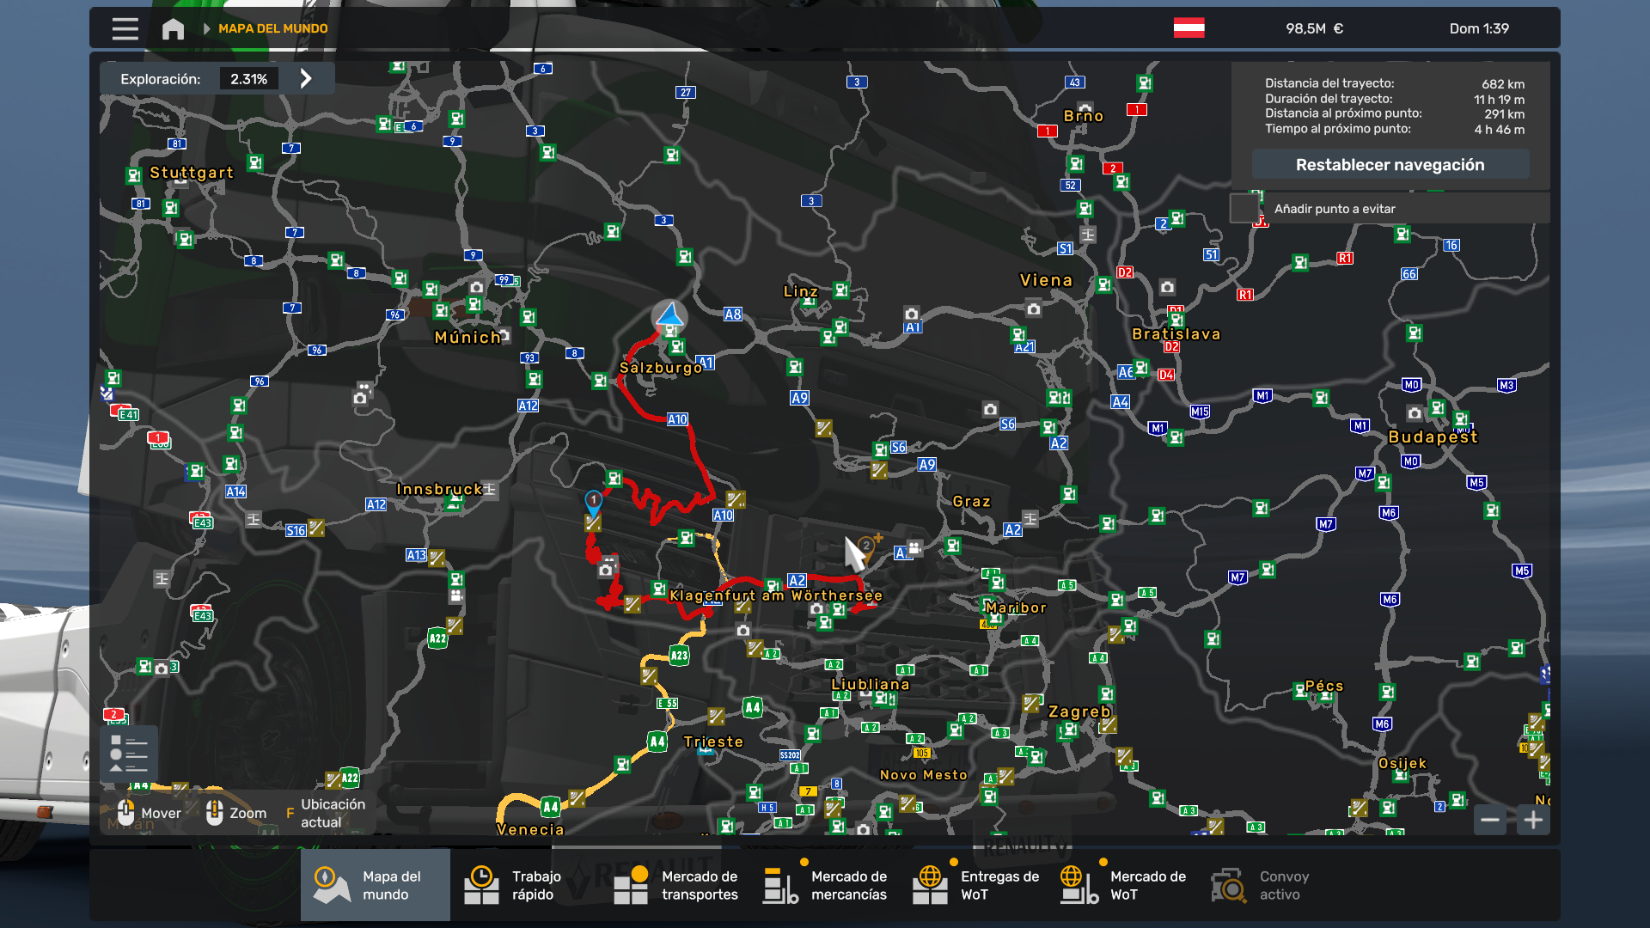The height and width of the screenshot is (928, 1650).
Task: Click the A9 road sign near Graz
Action: coord(926,465)
